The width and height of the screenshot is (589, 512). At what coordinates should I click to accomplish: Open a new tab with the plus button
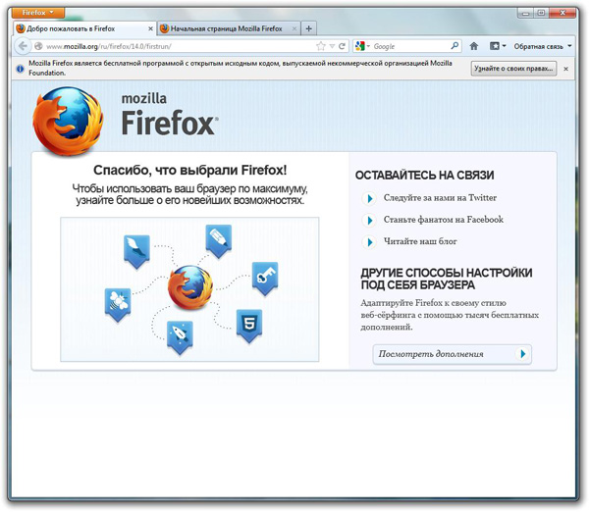[x=308, y=28]
